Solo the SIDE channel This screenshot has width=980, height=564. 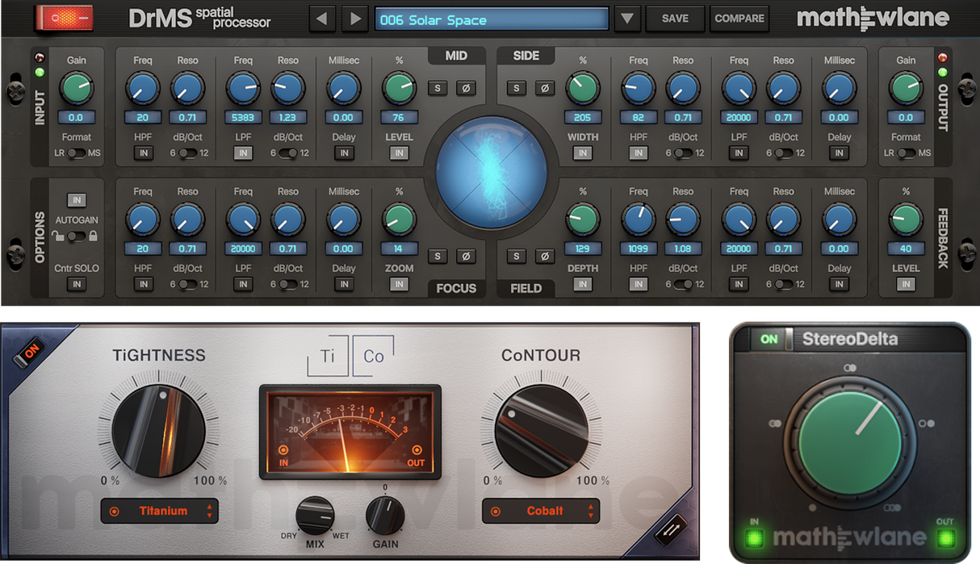tap(517, 88)
